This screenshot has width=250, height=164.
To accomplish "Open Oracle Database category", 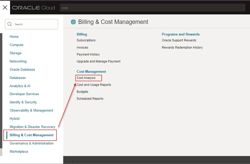I will click(x=22, y=69).
